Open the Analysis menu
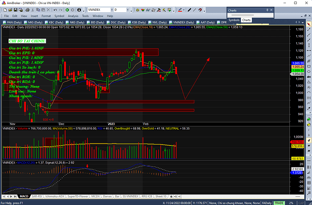312x205 pixels. point(73,16)
